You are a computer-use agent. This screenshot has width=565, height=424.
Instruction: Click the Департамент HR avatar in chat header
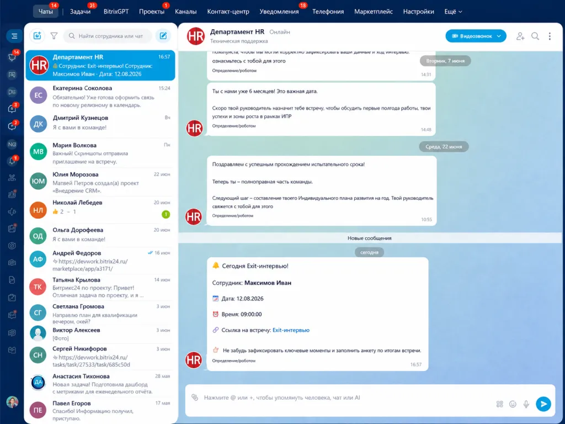[x=196, y=36]
